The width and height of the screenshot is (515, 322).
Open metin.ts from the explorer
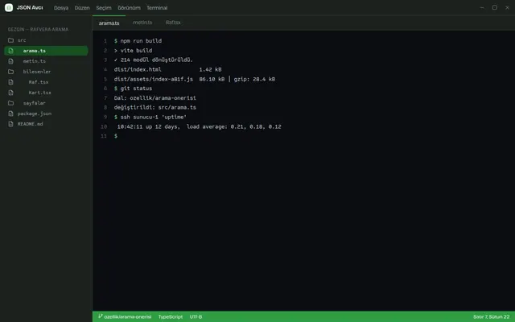click(46, 61)
